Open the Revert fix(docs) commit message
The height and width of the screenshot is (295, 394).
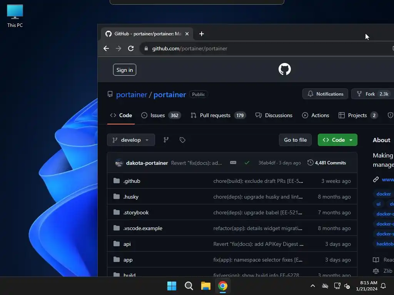pyautogui.click(x=197, y=163)
